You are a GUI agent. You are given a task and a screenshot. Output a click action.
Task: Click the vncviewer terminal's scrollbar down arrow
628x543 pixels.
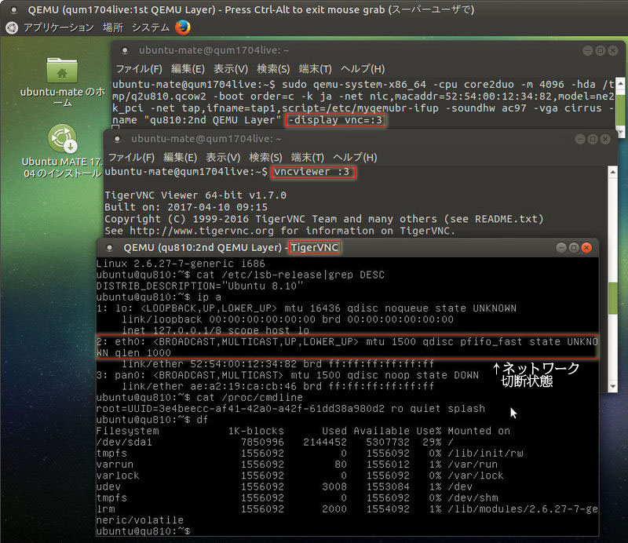(612, 386)
